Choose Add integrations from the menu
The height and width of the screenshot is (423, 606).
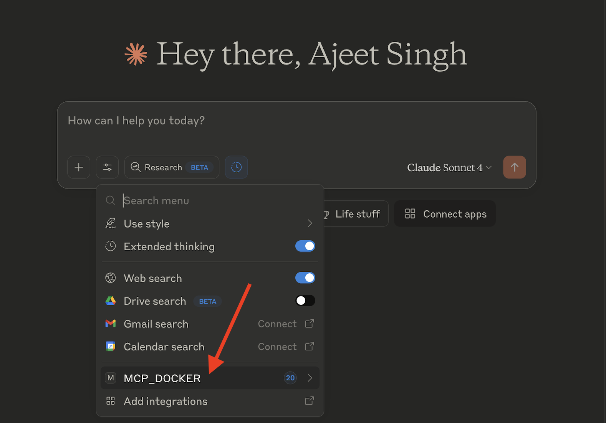166,402
